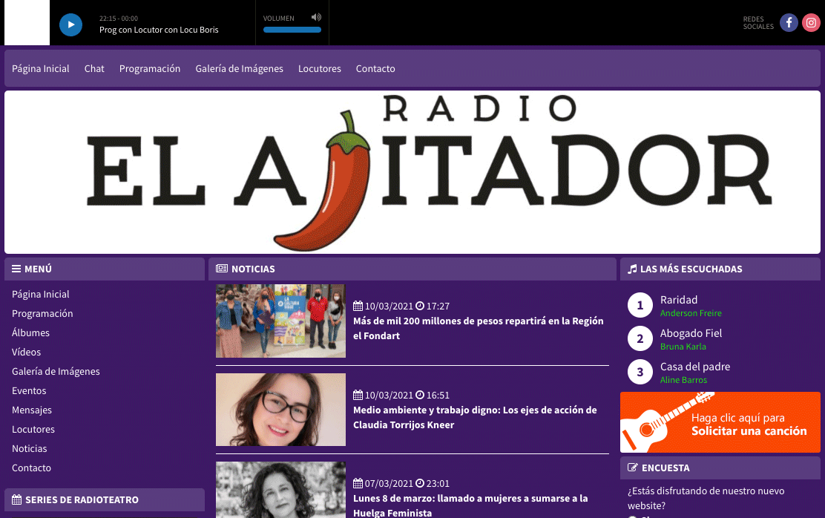This screenshot has height=518, width=825.
Task: Open Chat in the top navigation
Action: coord(94,68)
